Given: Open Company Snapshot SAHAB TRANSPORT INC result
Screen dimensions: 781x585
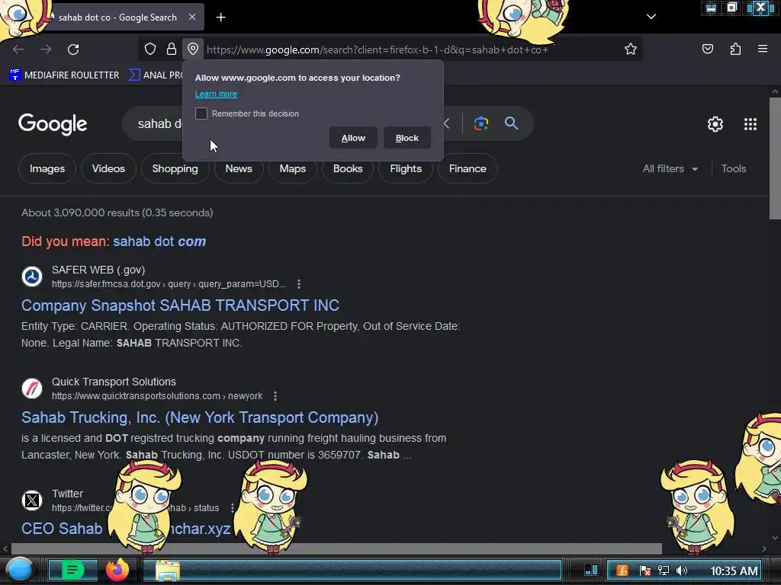Looking at the screenshot, I should tap(180, 305).
